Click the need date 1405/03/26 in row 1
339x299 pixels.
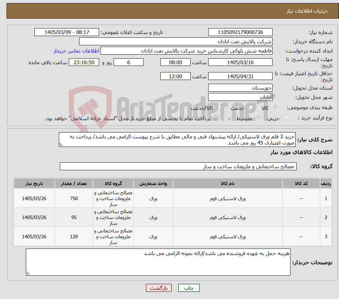coord(34,198)
